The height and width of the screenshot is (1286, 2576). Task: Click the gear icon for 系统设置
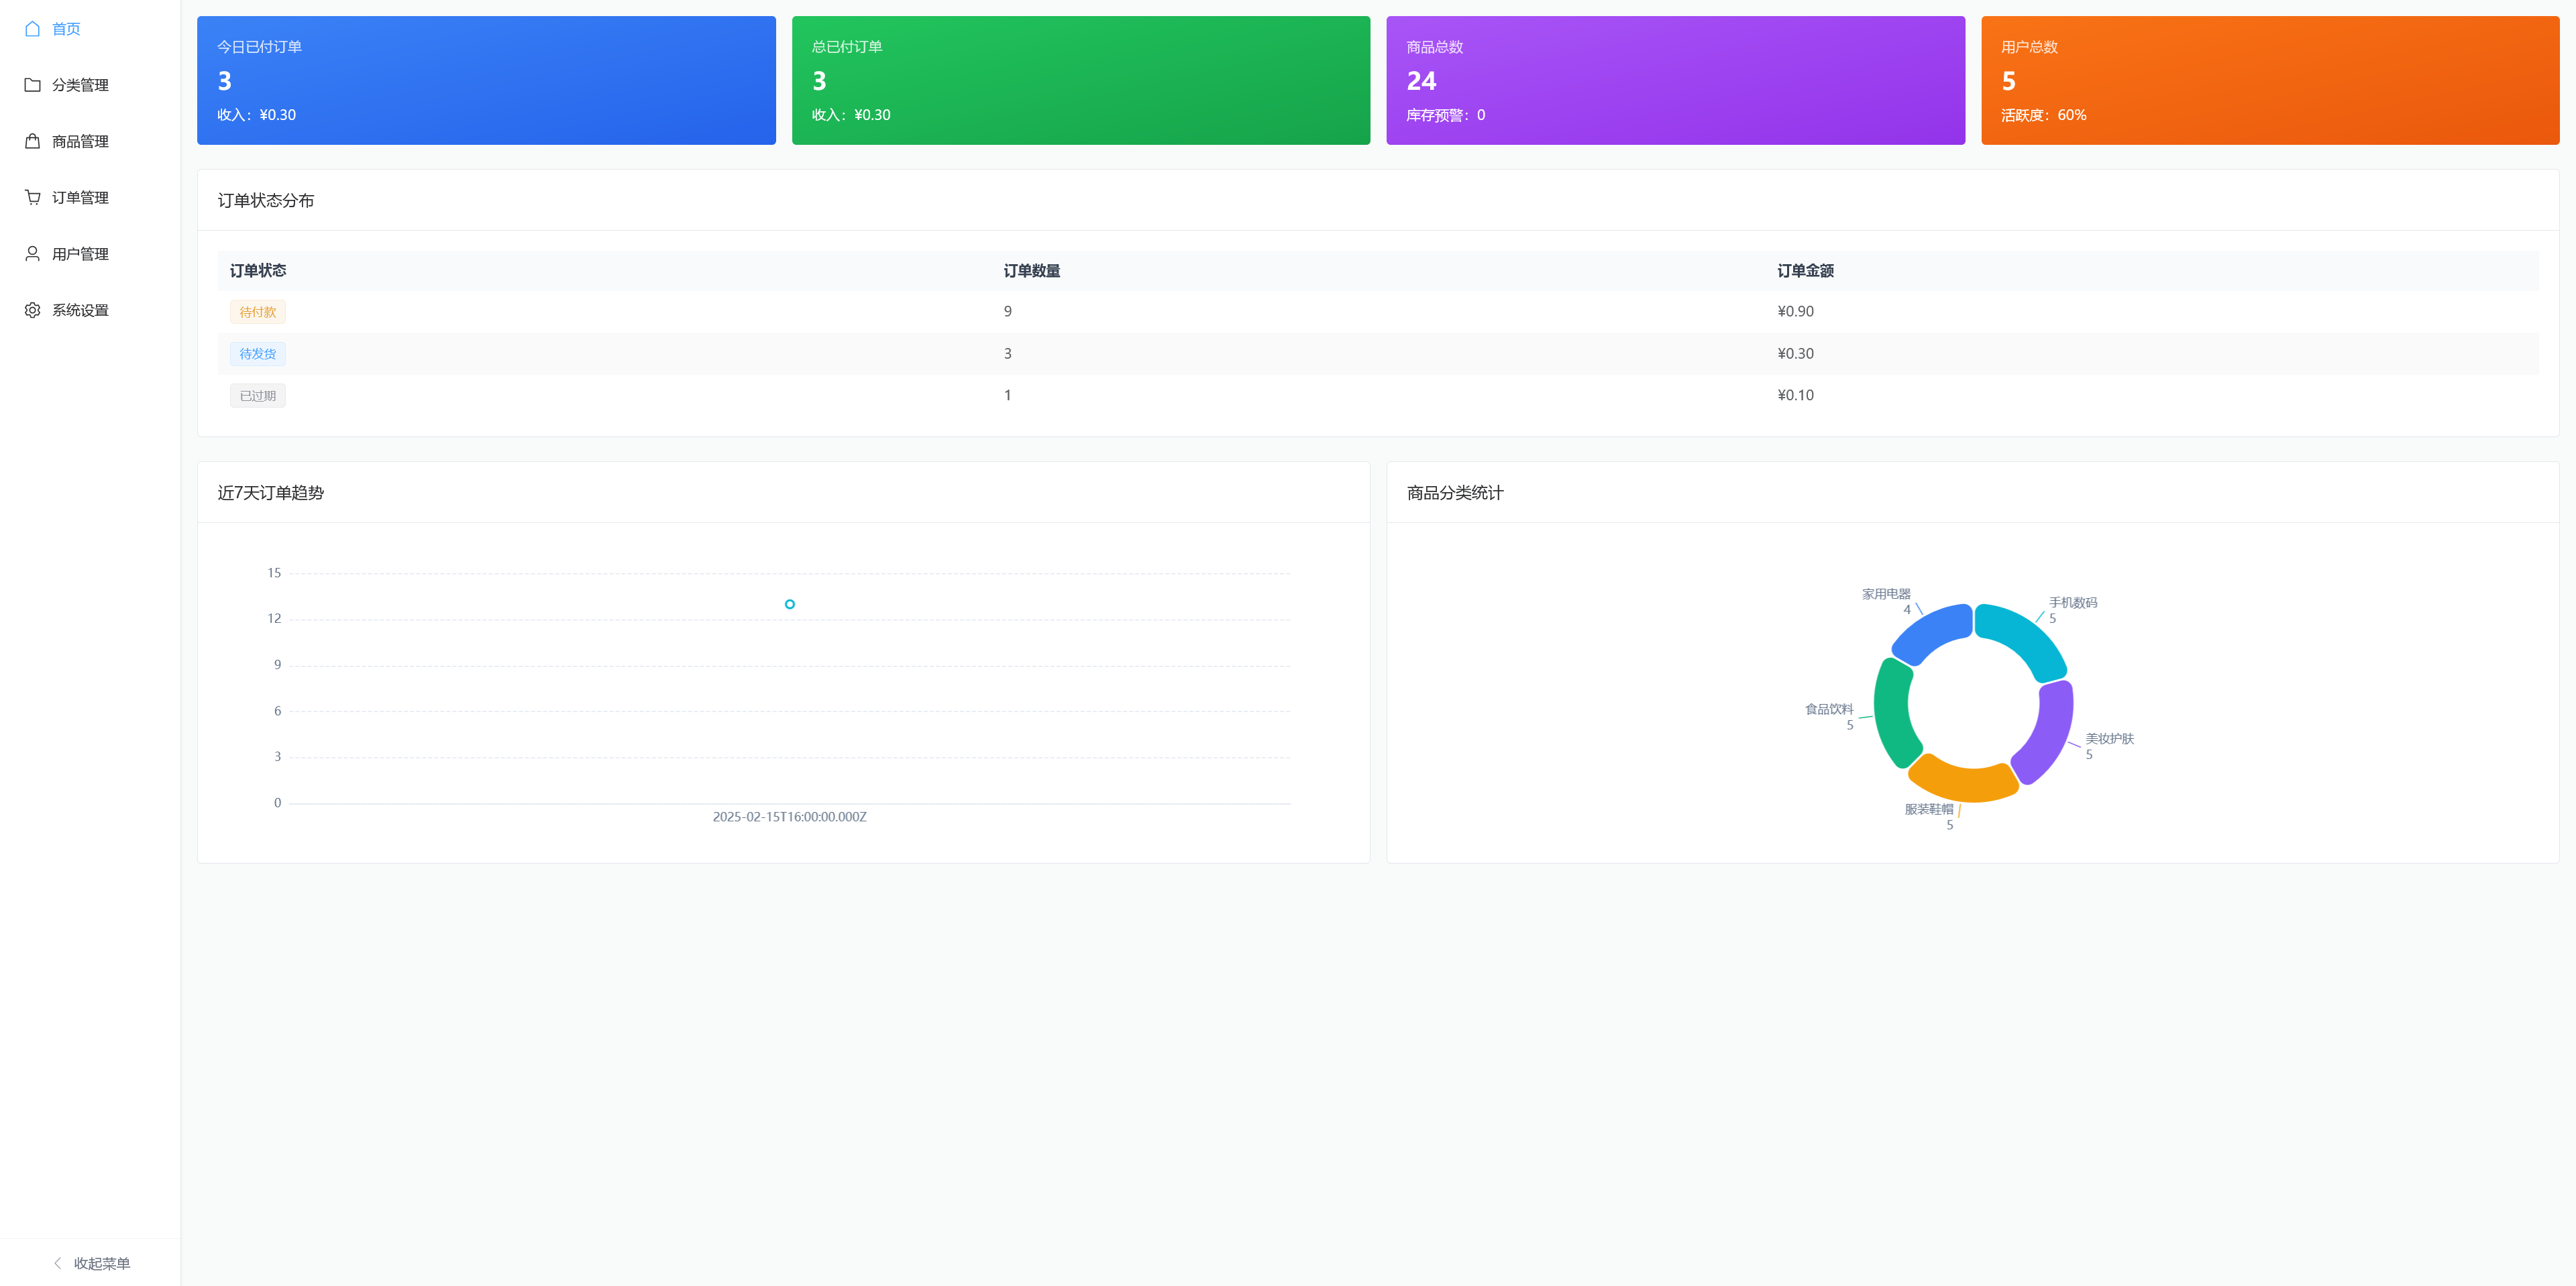click(x=32, y=310)
